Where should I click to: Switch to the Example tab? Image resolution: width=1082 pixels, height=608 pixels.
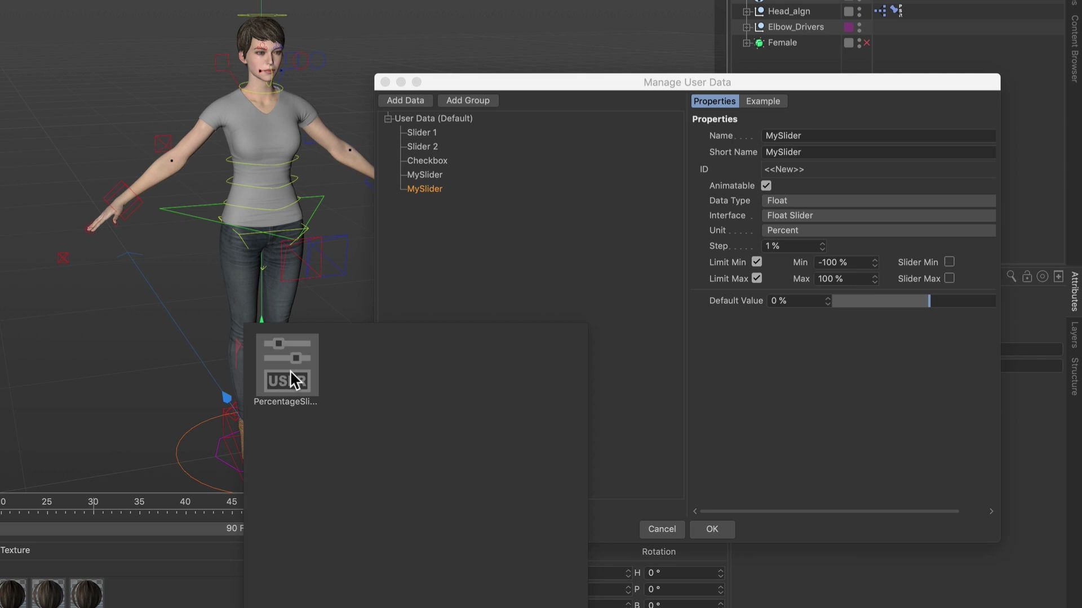[x=762, y=101]
